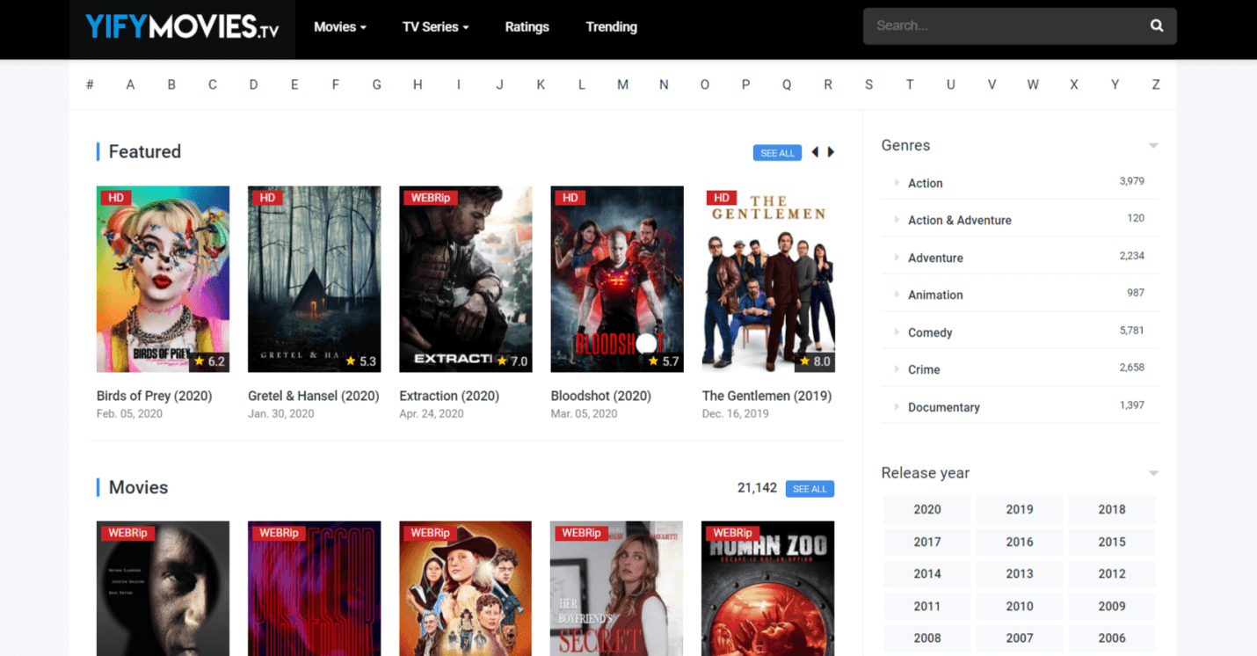Image resolution: width=1257 pixels, height=656 pixels.
Task: Filter by release year 2019
Action: click(x=1020, y=509)
